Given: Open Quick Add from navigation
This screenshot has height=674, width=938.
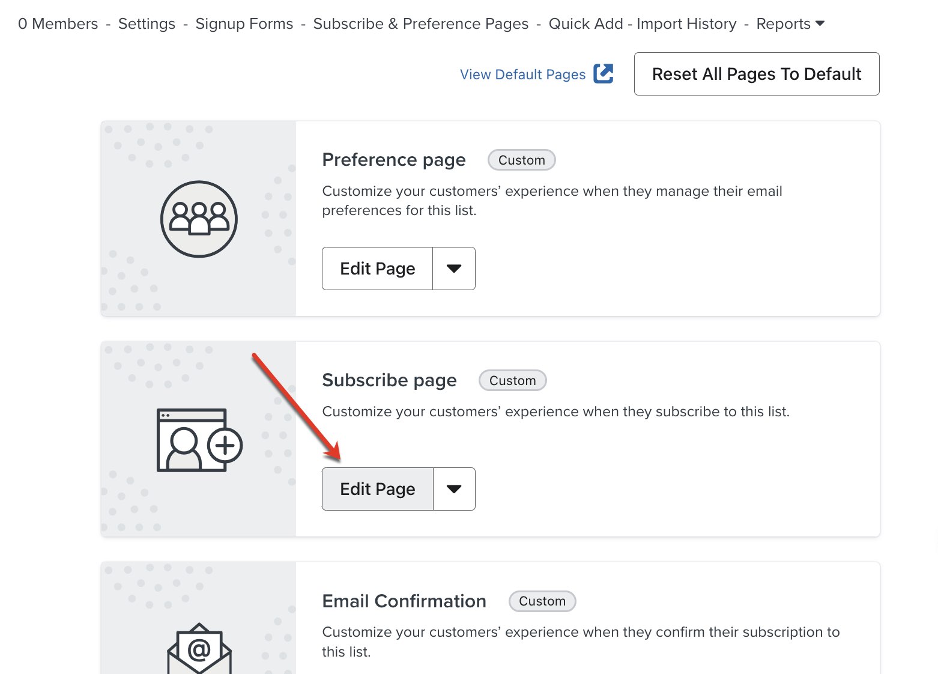Looking at the screenshot, I should (585, 24).
